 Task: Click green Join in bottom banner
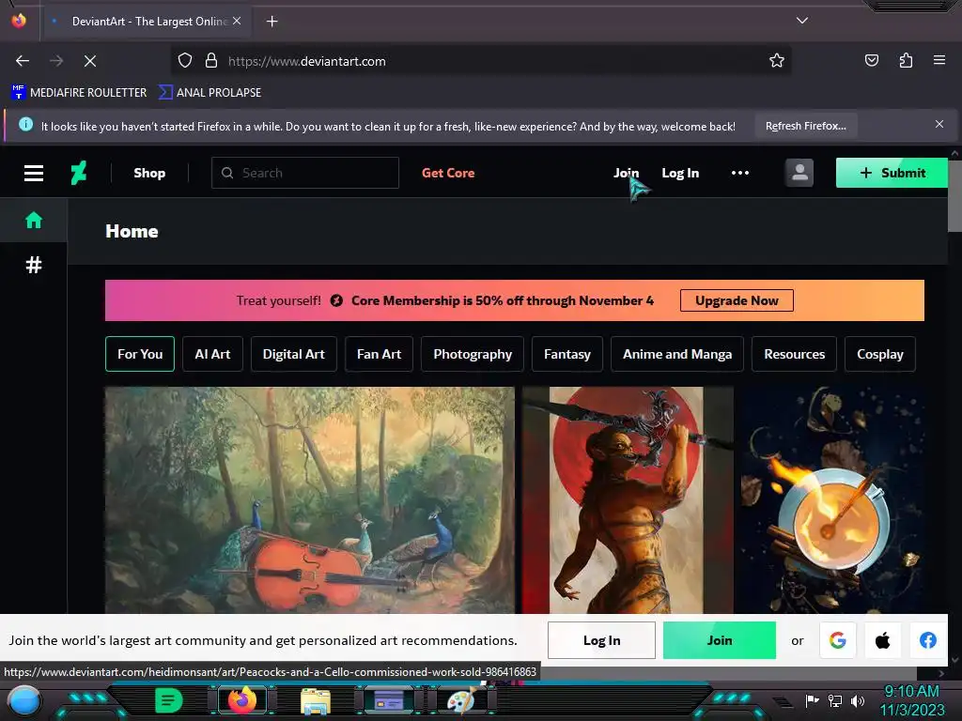point(719,640)
